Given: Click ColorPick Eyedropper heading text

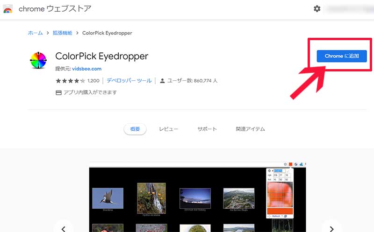Looking at the screenshot, I should pyautogui.click(x=101, y=56).
